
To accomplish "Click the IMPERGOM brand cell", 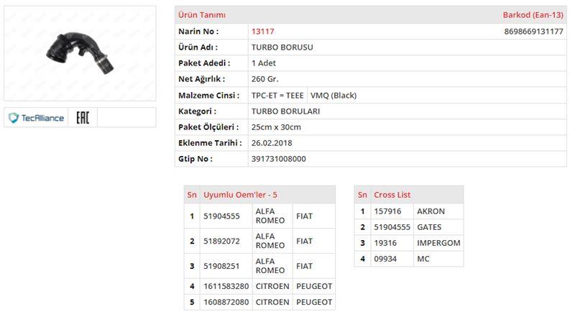I will point(438,243).
